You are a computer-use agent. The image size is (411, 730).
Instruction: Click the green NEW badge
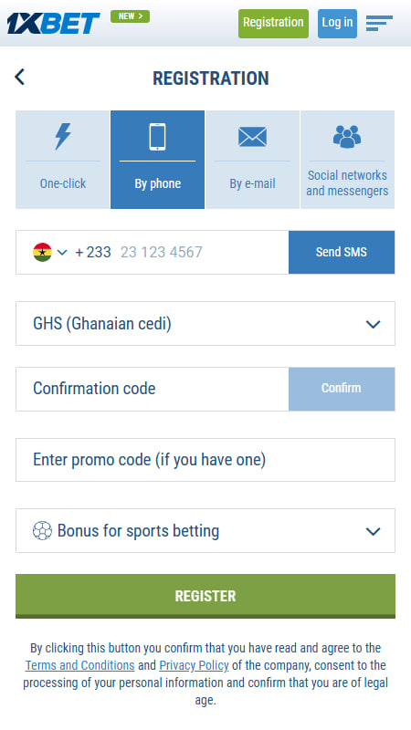[x=130, y=16]
